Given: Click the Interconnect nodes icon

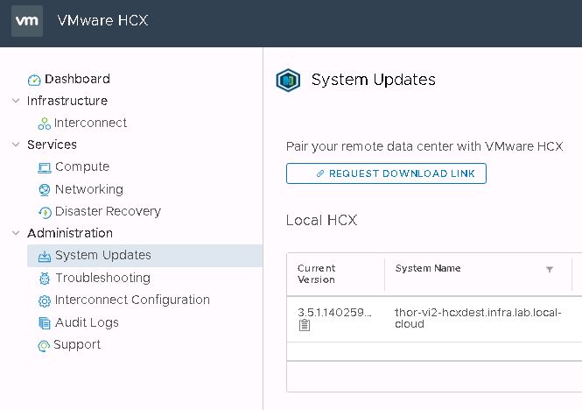Looking at the screenshot, I should (x=44, y=124).
